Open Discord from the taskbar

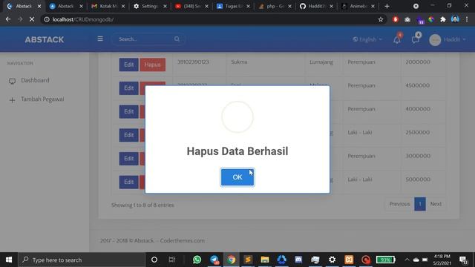(298, 260)
